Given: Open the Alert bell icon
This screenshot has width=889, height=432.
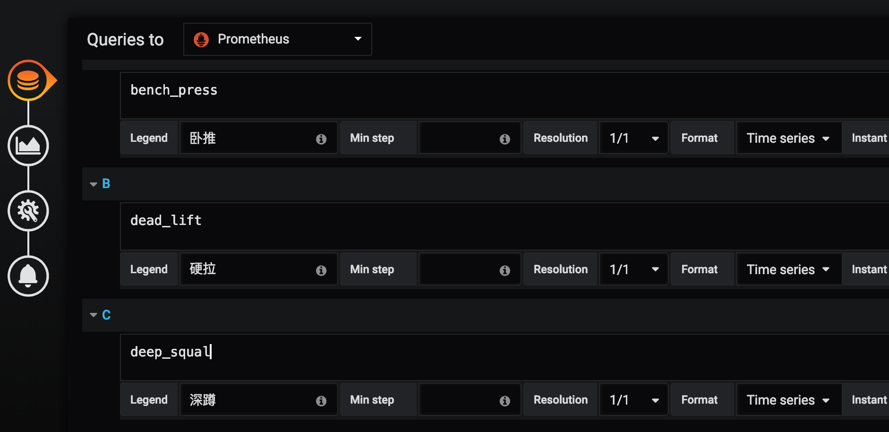Looking at the screenshot, I should click(28, 276).
